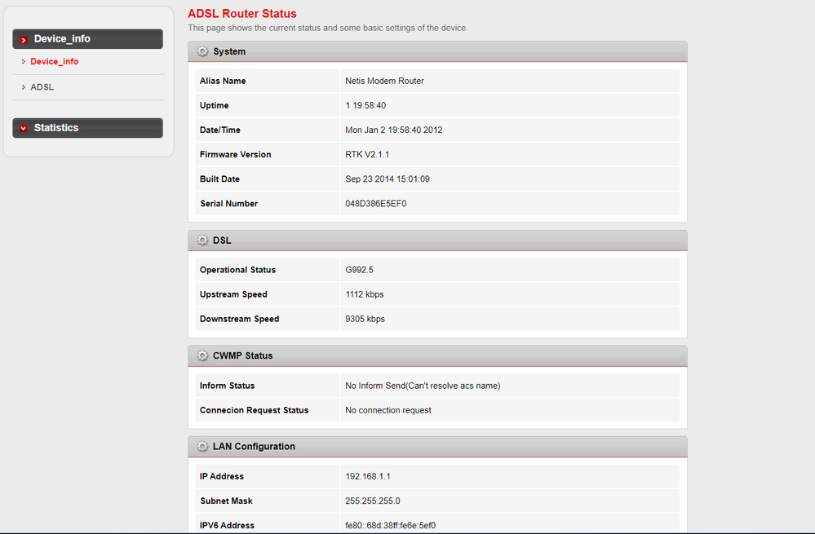Click the CWMP Status section header
Viewport: 815px width, 534px height.
point(437,356)
